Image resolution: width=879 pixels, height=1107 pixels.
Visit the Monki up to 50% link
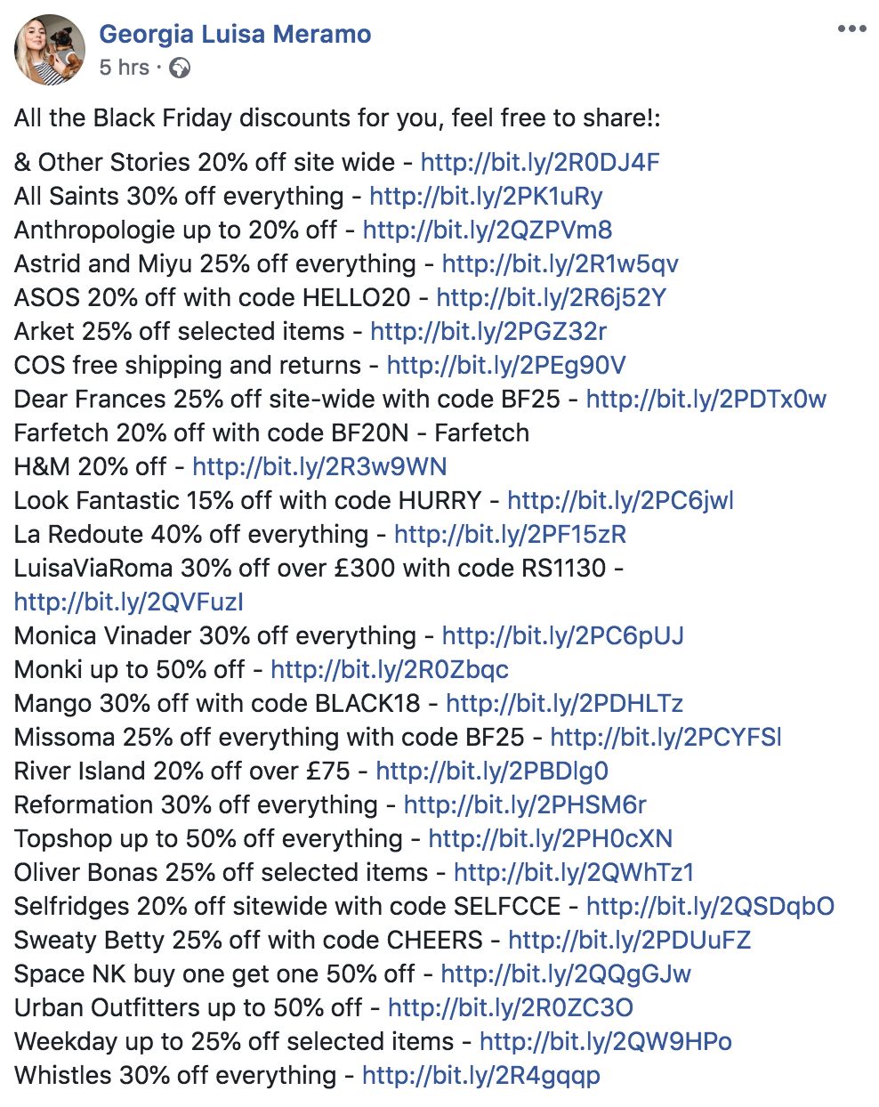(390, 670)
